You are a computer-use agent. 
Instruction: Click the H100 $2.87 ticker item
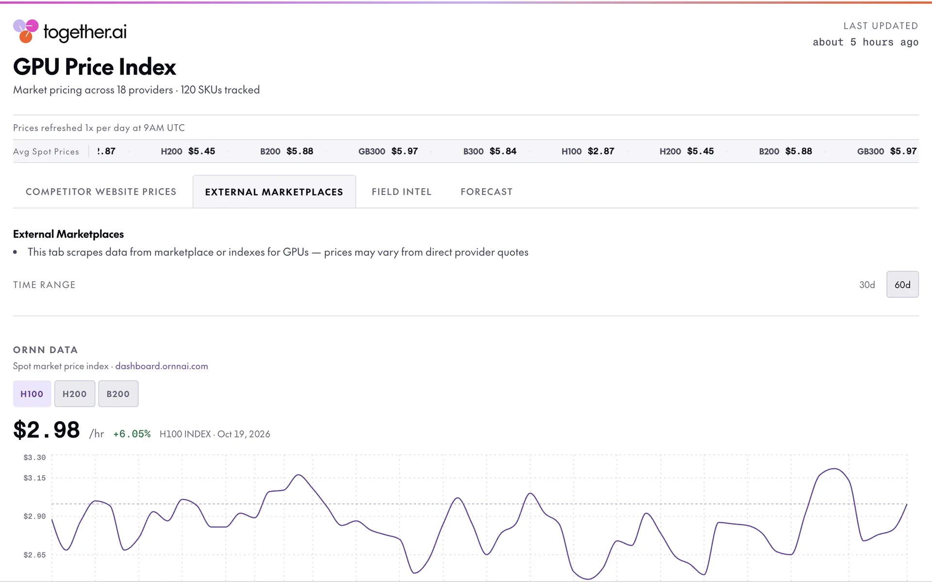[588, 151]
